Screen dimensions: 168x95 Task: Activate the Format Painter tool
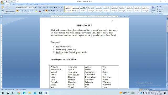[x=10, y=11]
